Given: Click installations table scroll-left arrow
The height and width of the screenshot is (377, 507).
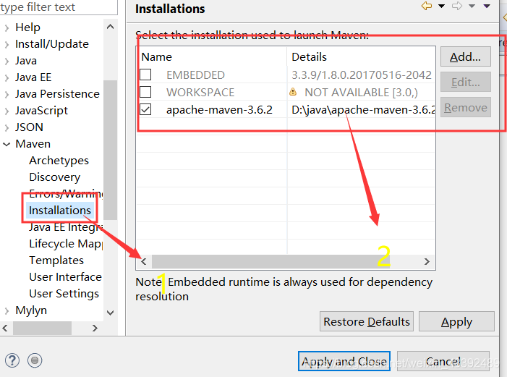Looking at the screenshot, I should tap(144, 261).
